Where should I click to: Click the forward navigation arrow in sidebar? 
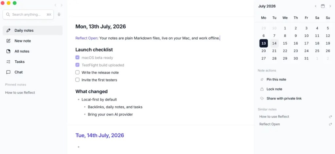(62, 5)
